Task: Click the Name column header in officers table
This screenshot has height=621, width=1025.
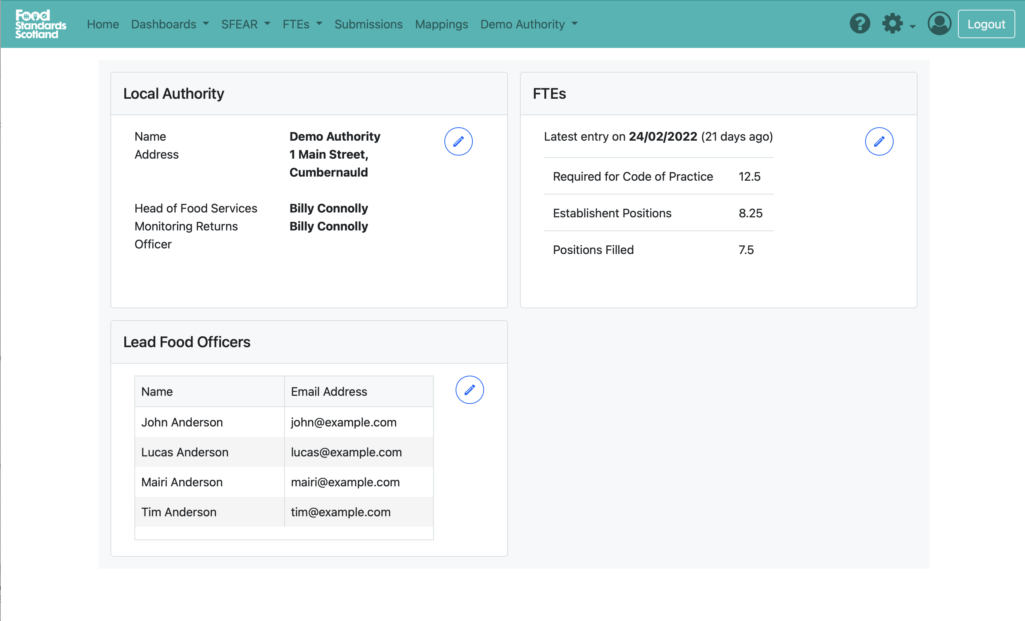Action: [x=210, y=392]
